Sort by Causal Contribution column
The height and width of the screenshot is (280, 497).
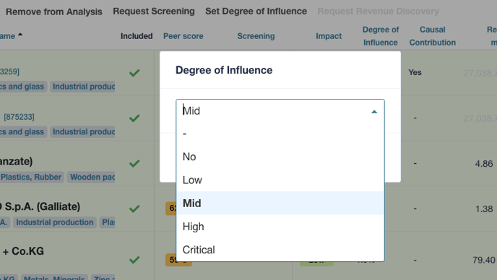tap(432, 36)
